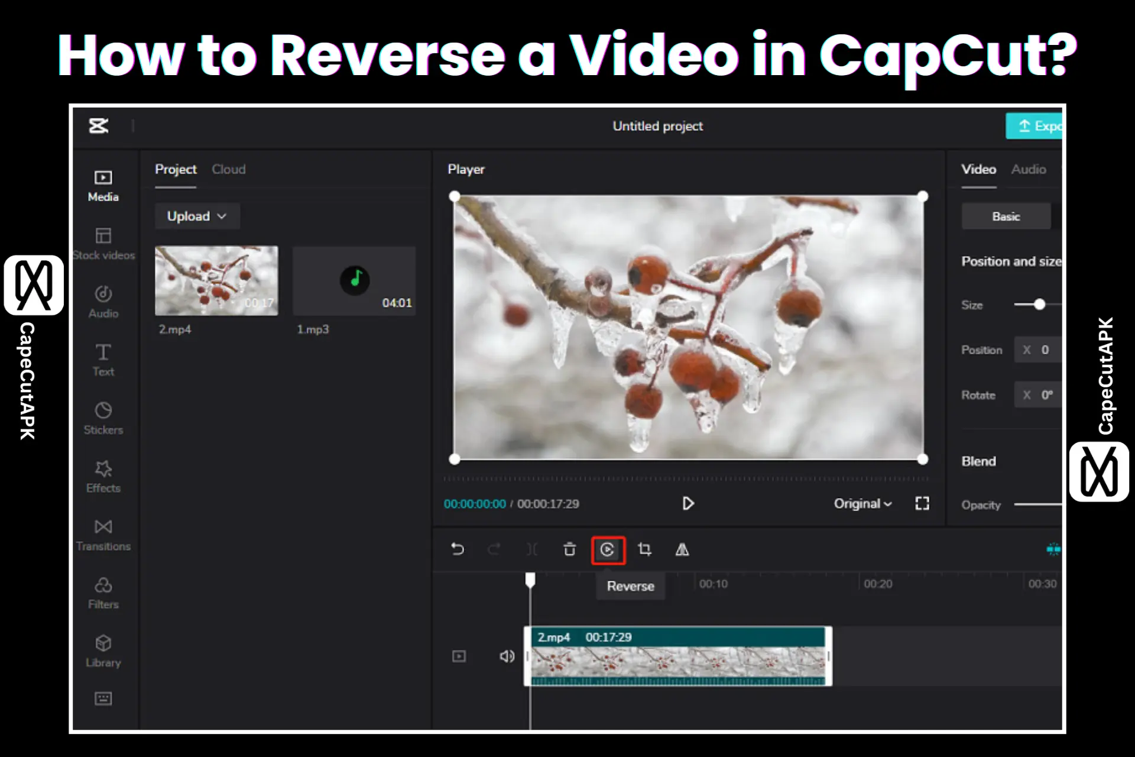Click the Reverse video icon
This screenshot has height=757, width=1135.
608,550
